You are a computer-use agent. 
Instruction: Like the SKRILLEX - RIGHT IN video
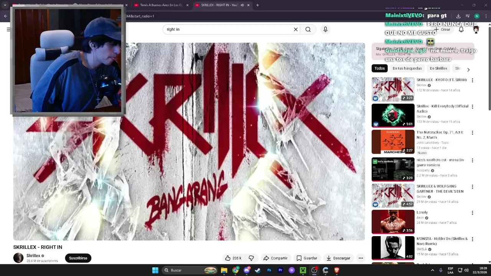point(233,258)
